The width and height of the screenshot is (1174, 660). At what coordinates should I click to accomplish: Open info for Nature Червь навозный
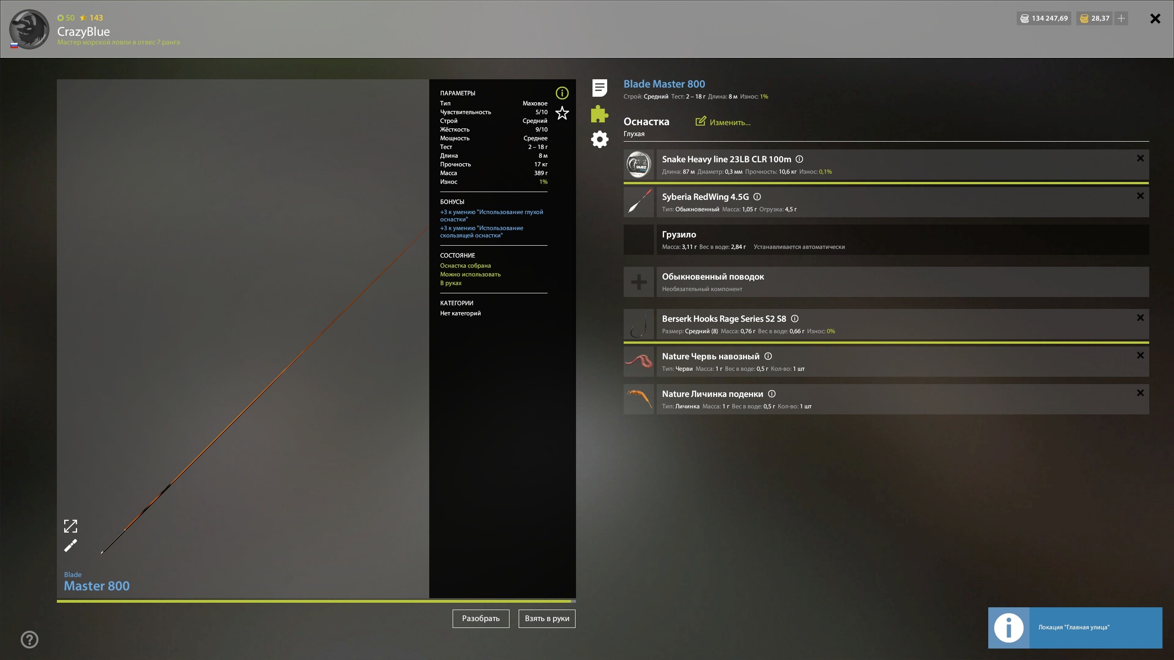768,356
